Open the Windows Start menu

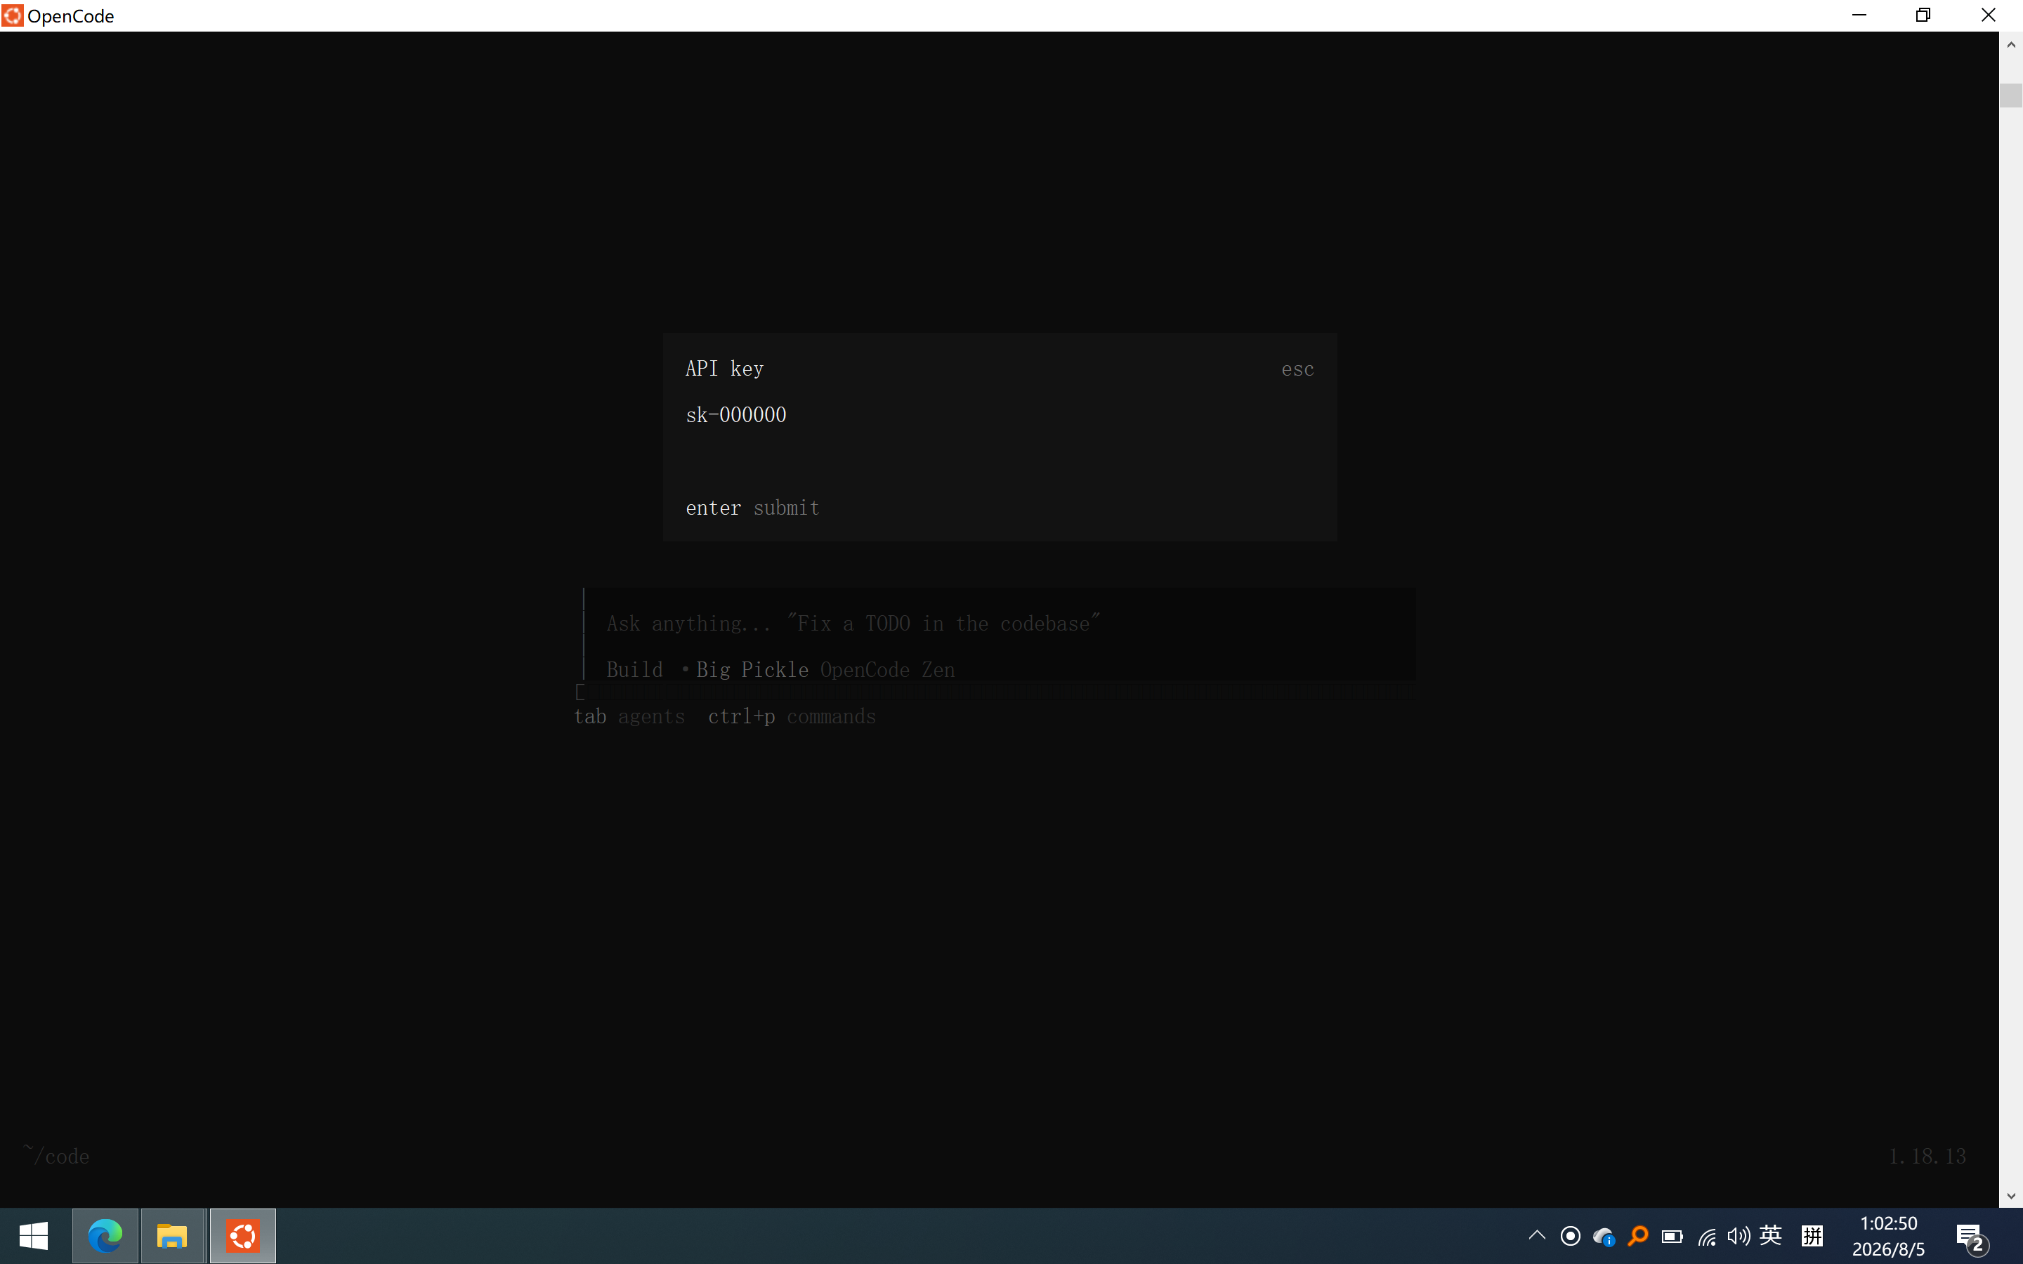(34, 1236)
